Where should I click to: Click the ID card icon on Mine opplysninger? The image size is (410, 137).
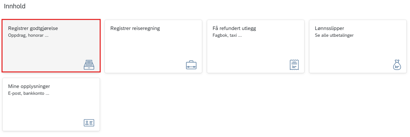point(89,123)
